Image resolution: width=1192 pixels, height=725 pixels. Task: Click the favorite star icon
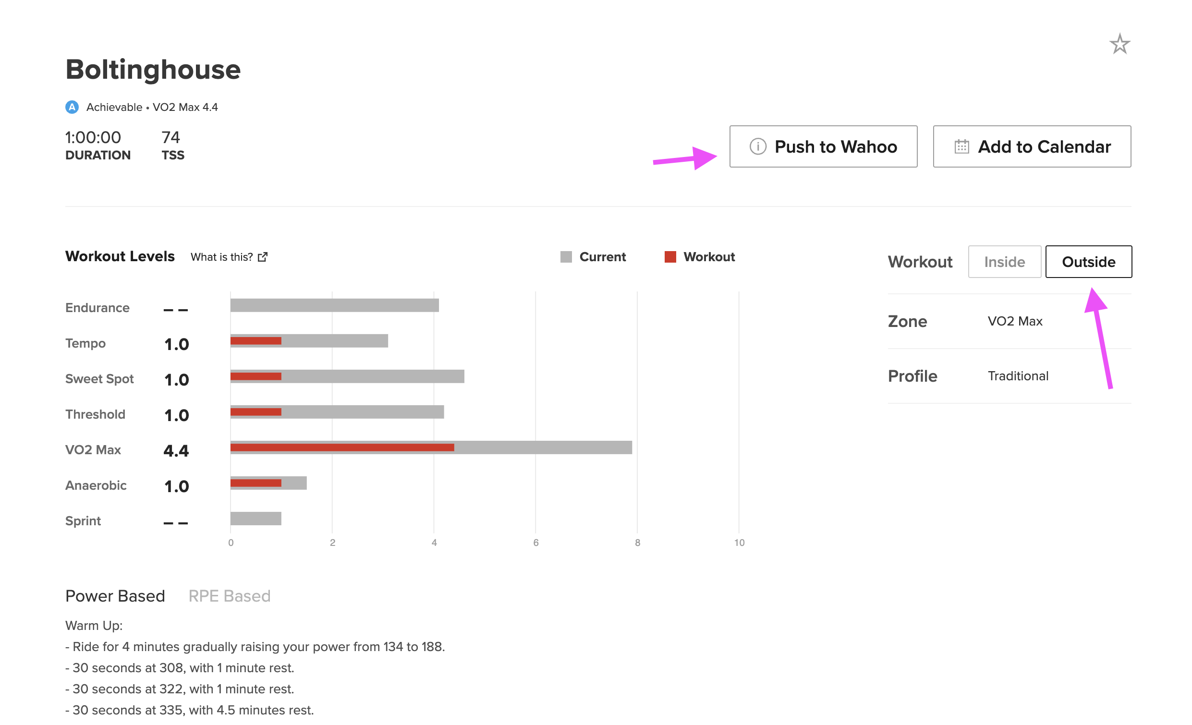1119,44
